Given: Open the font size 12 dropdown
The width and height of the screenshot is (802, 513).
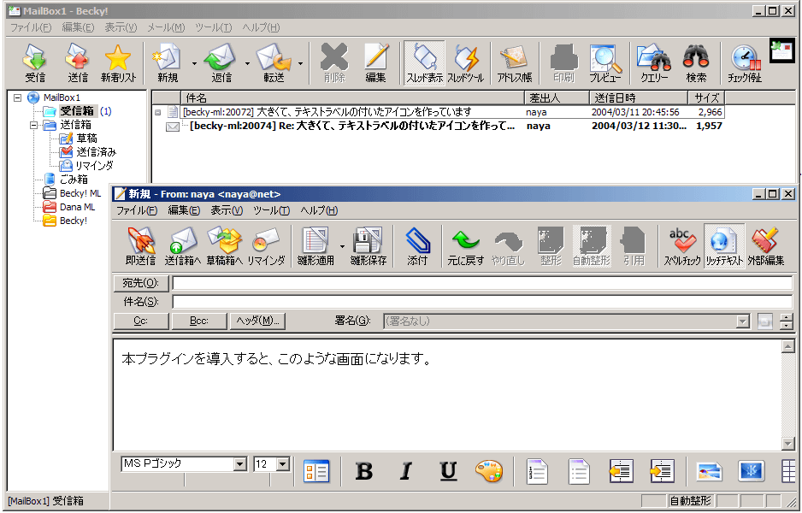Looking at the screenshot, I should [x=283, y=464].
